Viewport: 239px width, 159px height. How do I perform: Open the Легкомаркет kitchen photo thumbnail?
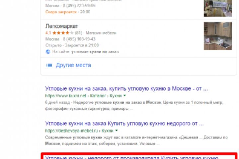coord(218,36)
